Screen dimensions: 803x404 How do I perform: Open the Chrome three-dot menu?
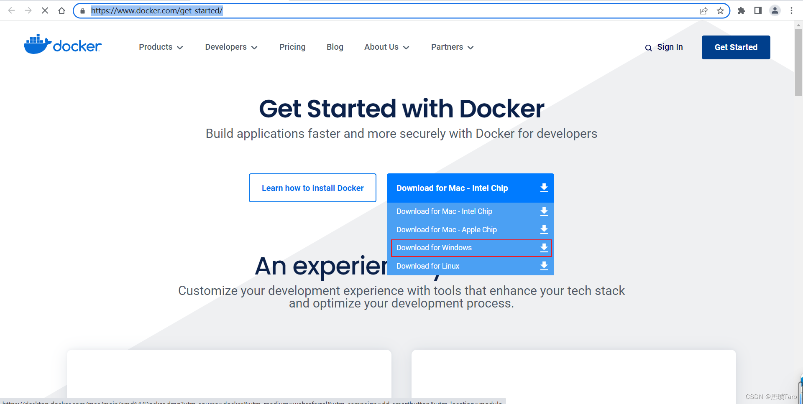[x=791, y=11]
